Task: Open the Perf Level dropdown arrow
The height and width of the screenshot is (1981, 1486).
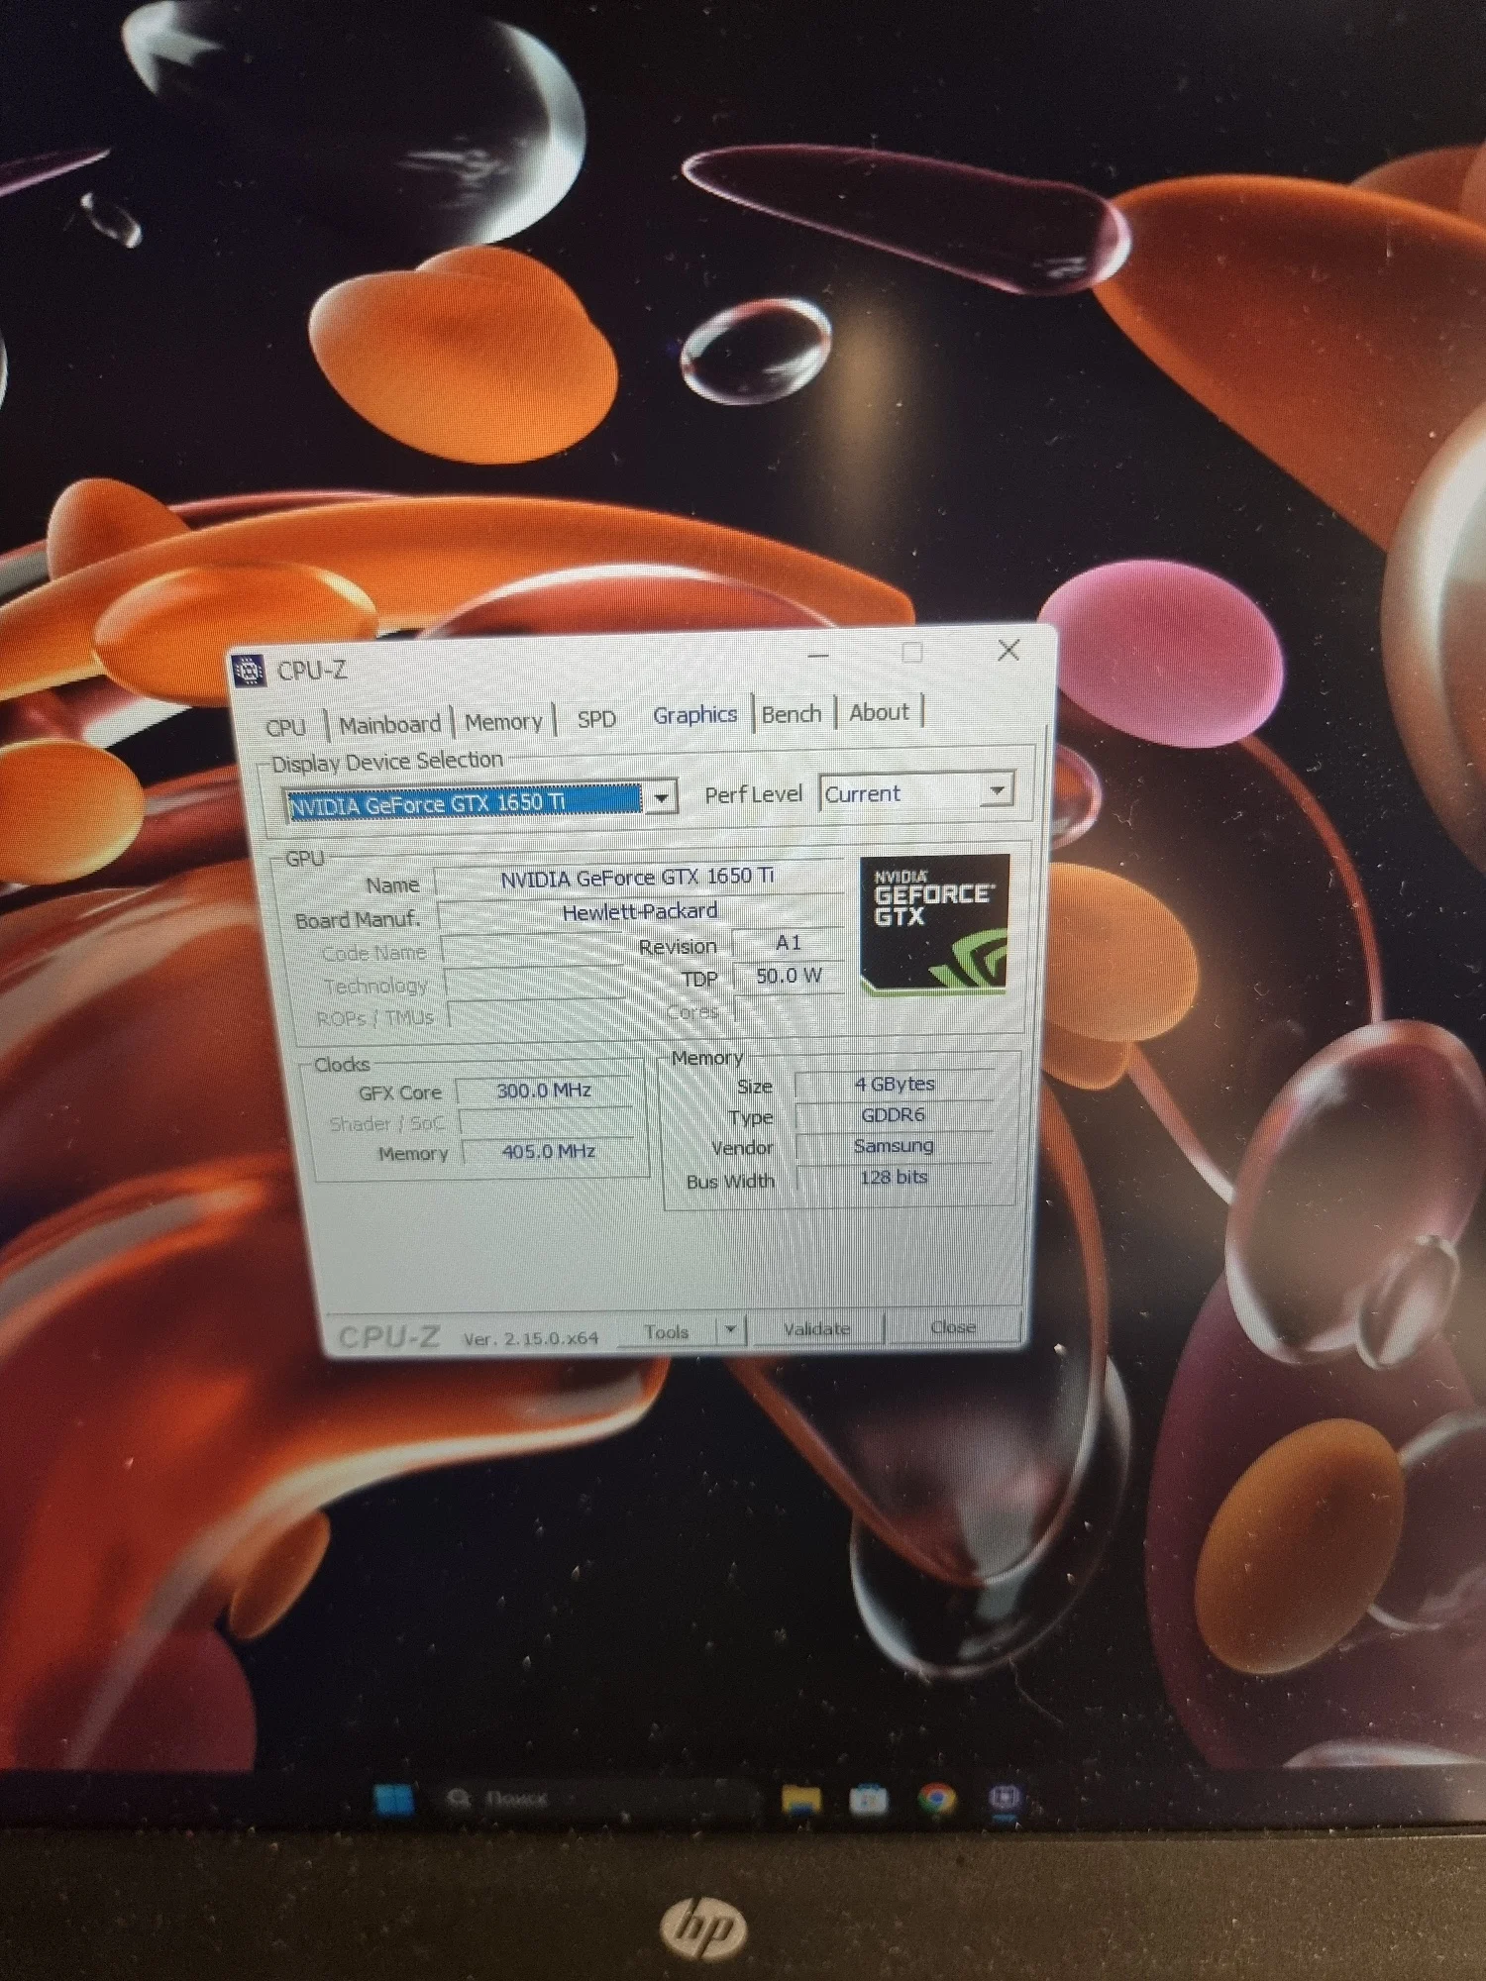Action: pos(998,789)
